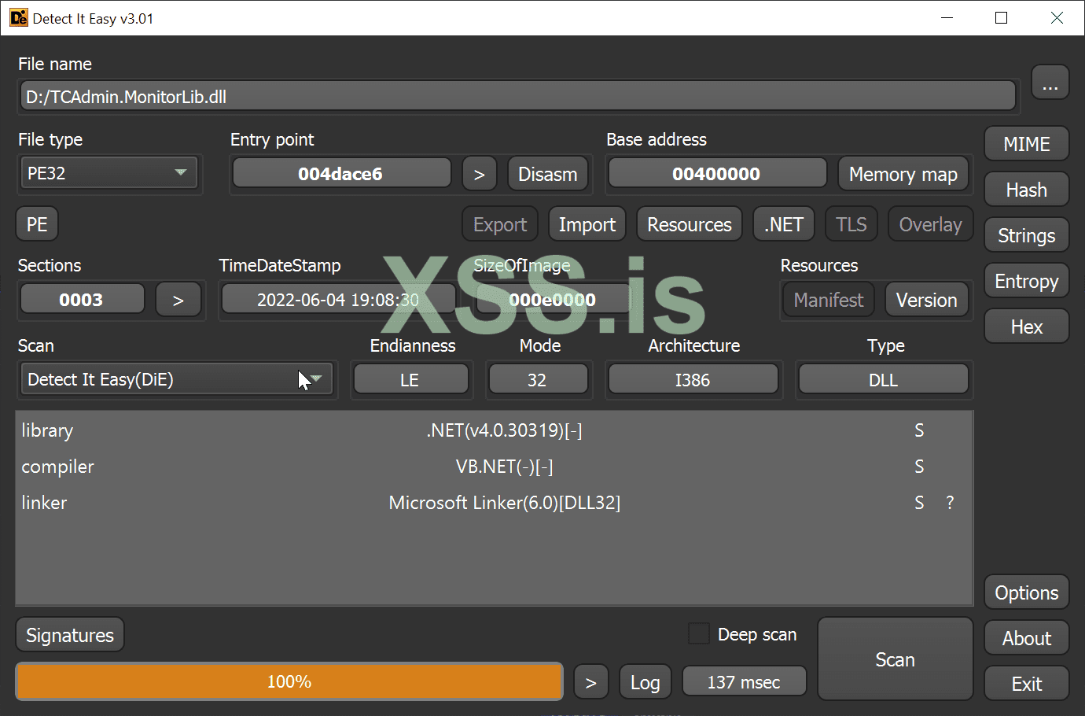Open the Signatures editor
This screenshot has width=1085, height=716.
(x=70, y=635)
